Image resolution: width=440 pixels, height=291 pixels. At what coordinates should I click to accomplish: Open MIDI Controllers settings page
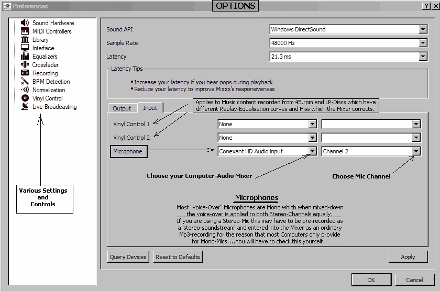tap(52, 31)
